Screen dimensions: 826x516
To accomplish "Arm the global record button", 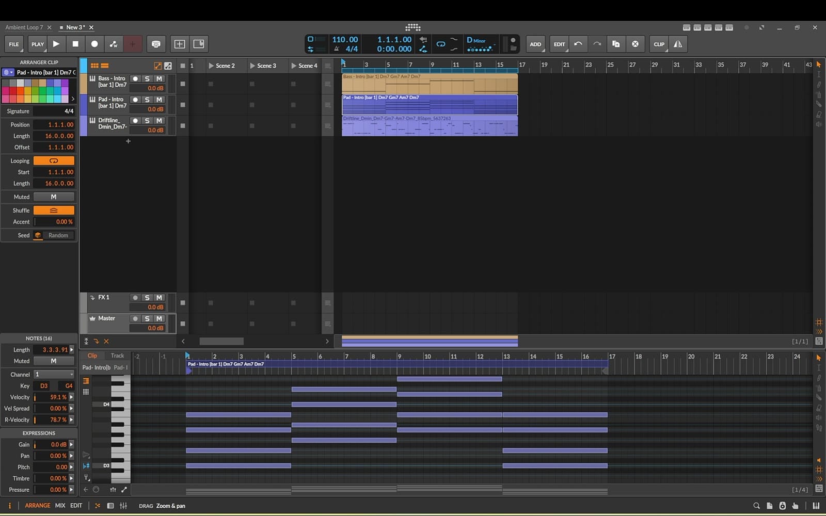I will (94, 44).
